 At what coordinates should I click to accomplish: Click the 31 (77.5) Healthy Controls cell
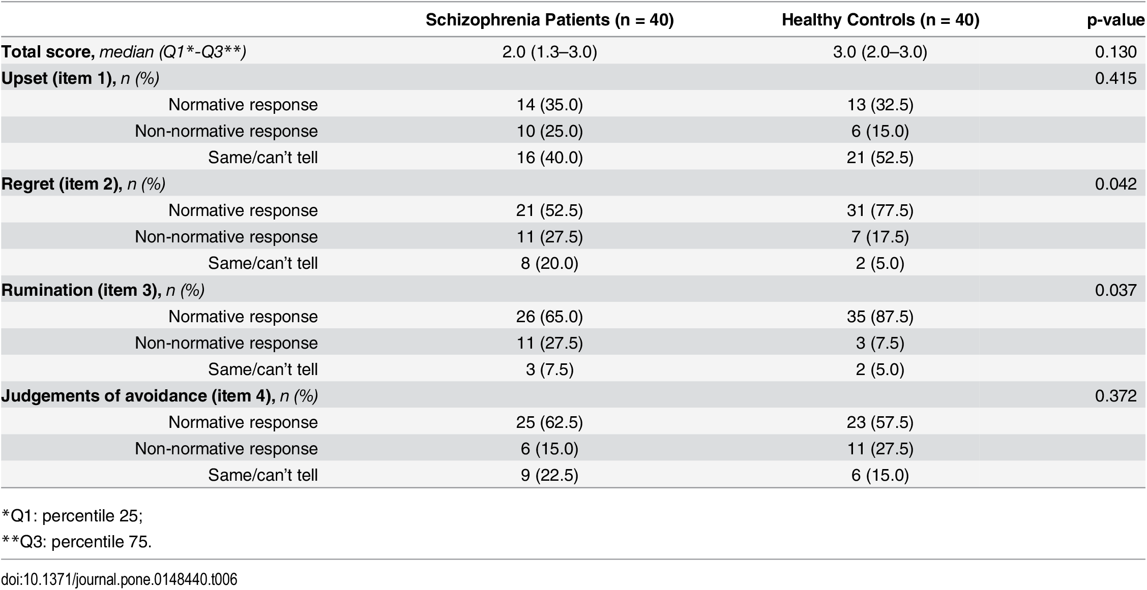pos(880,210)
